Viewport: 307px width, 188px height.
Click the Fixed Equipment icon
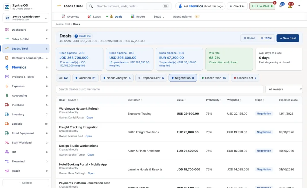7,133
